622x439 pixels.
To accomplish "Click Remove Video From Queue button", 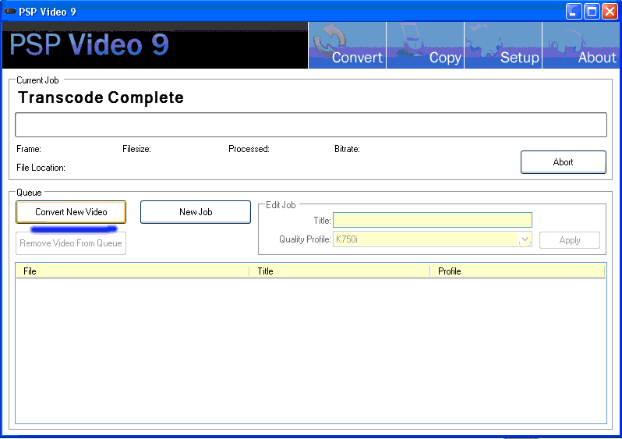I will click(71, 243).
